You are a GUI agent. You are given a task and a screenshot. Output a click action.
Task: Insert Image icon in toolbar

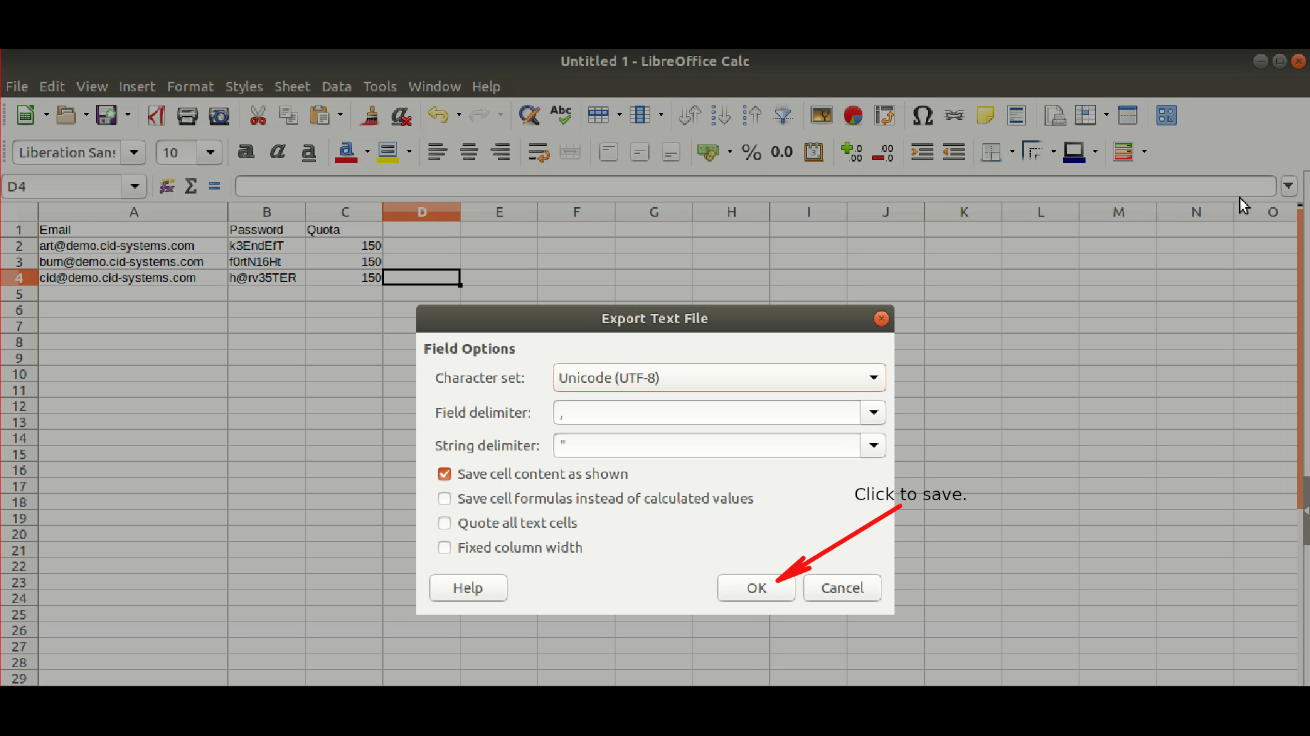tap(821, 115)
